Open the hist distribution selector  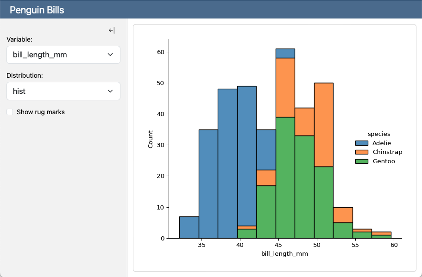[x=63, y=91]
